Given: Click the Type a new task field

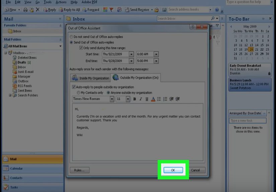Looking at the screenshot, I should click(x=248, y=121).
